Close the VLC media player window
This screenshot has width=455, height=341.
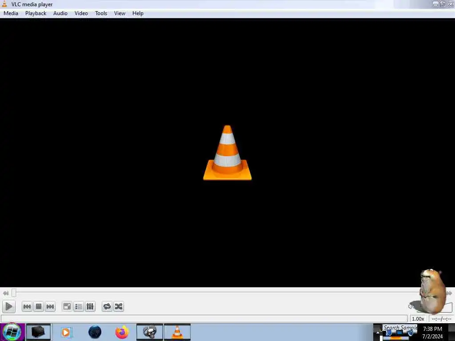[x=451, y=4]
